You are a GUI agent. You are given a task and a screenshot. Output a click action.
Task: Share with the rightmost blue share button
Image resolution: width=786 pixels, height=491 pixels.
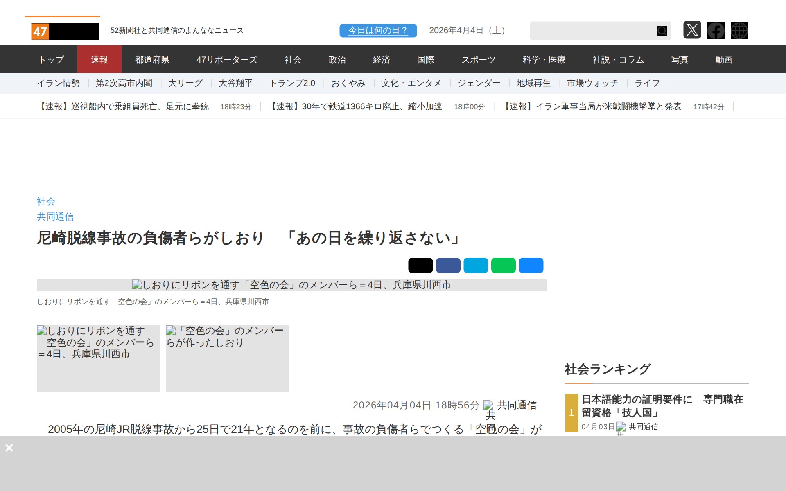click(x=531, y=265)
